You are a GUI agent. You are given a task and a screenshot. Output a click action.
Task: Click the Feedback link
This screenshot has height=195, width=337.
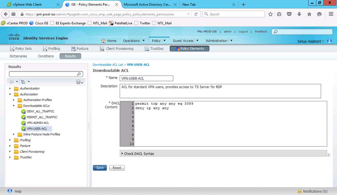pyautogui.click(x=261, y=31)
